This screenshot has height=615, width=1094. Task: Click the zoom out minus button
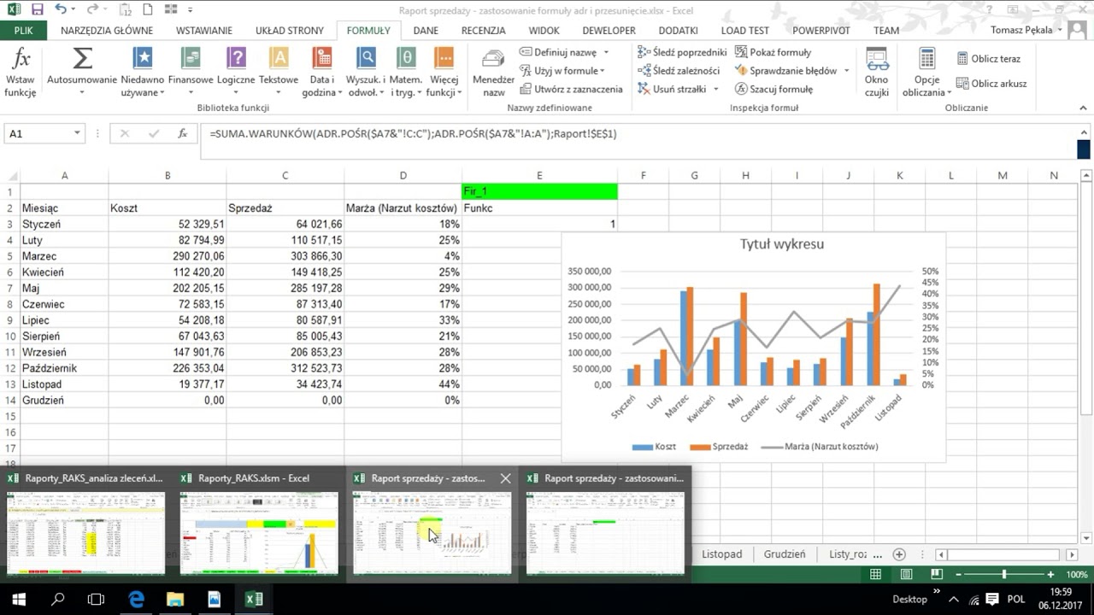click(958, 575)
